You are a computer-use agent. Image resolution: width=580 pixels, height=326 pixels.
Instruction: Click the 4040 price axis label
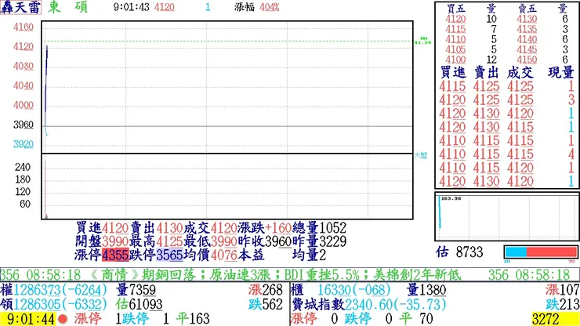click(24, 86)
